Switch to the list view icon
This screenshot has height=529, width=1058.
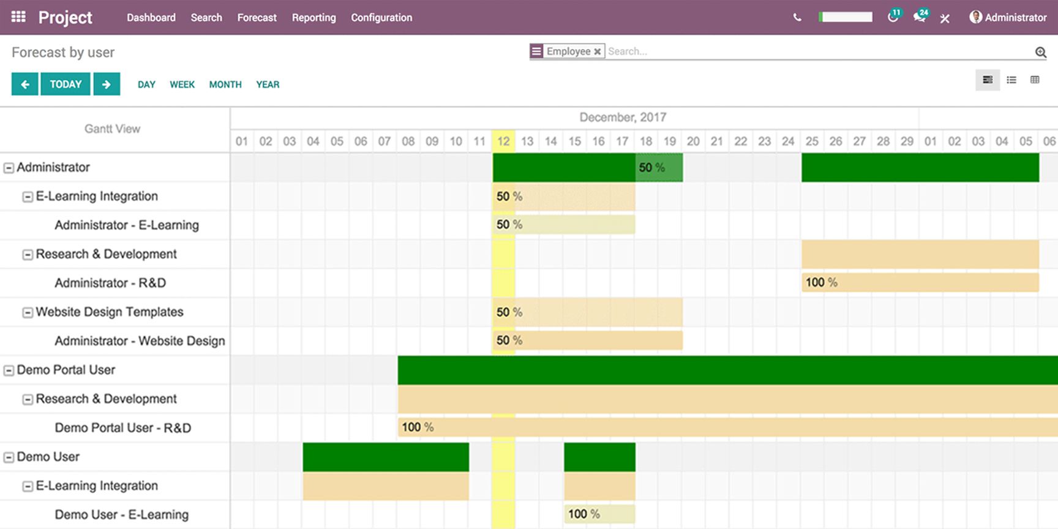(x=1011, y=80)
